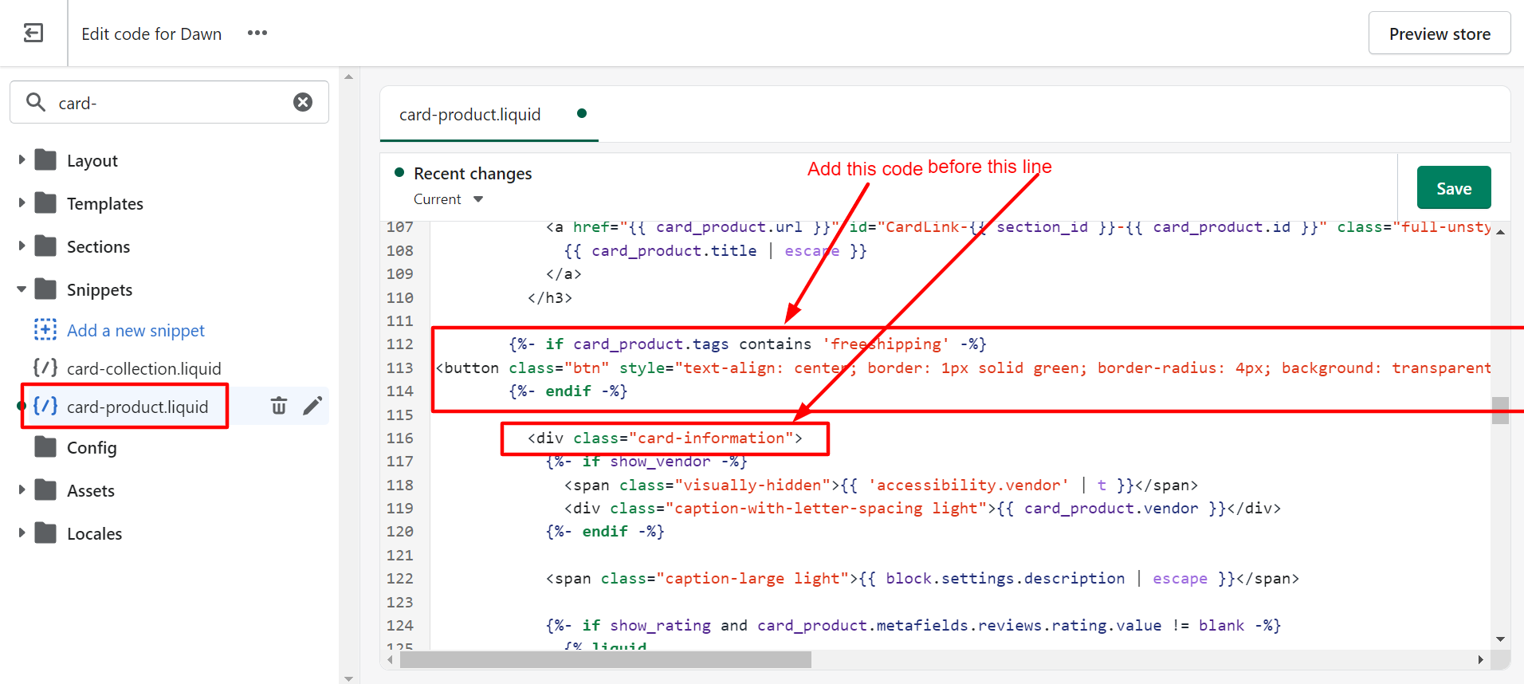The height and width of the screenshot is (684, 1524).
Task: Click the Add a new snippet link
Action: 136,330
